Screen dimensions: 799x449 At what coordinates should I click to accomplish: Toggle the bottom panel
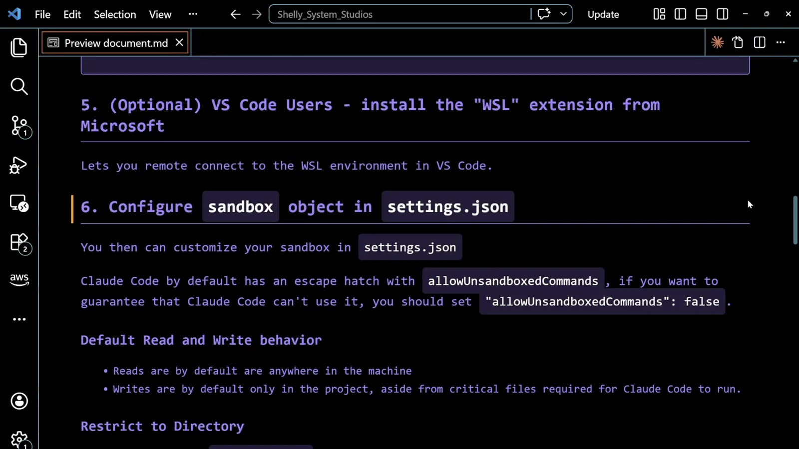pos(701,14)
